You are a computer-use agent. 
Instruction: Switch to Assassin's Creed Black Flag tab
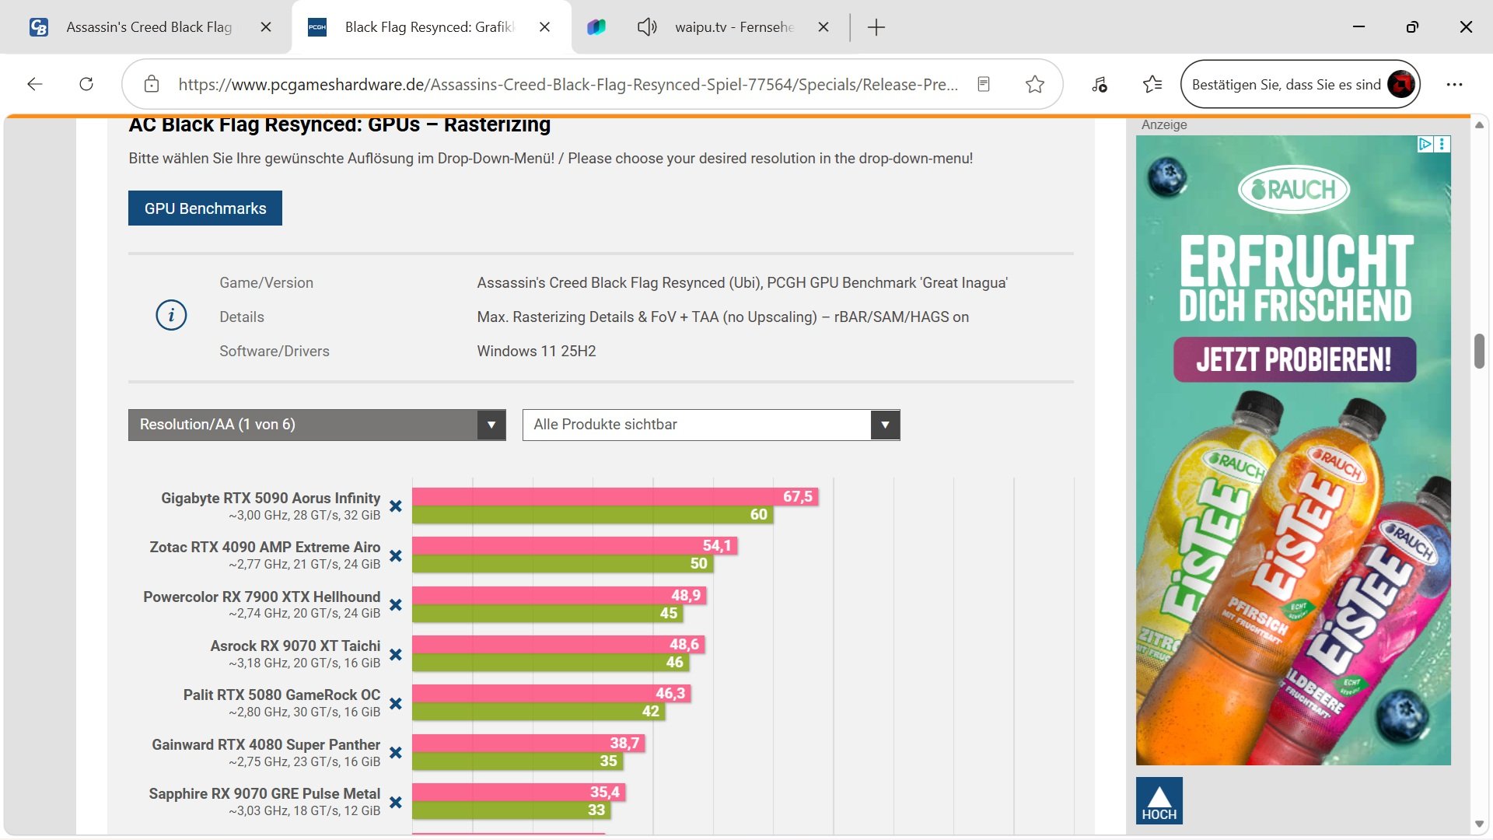pyautogui.click(x=149, y=27)
